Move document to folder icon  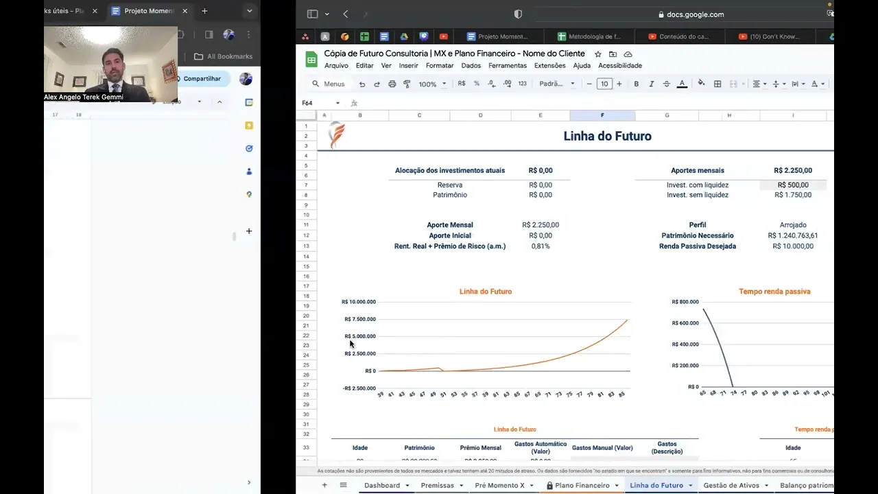tap(613, 54)
